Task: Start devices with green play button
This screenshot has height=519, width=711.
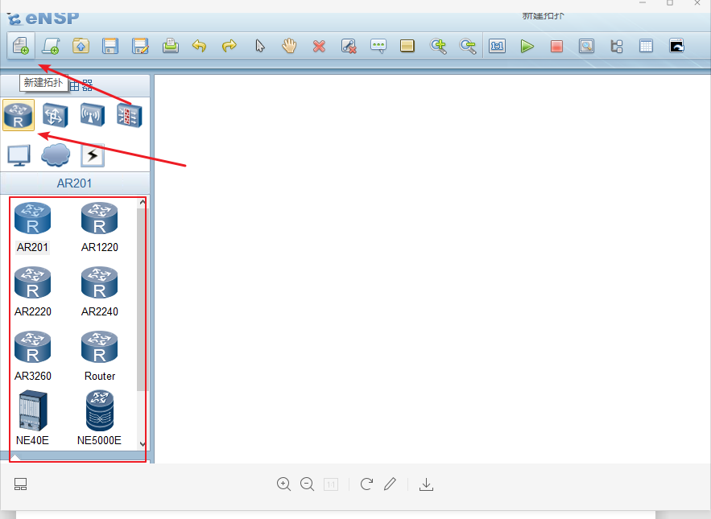Action: point(527,46)
